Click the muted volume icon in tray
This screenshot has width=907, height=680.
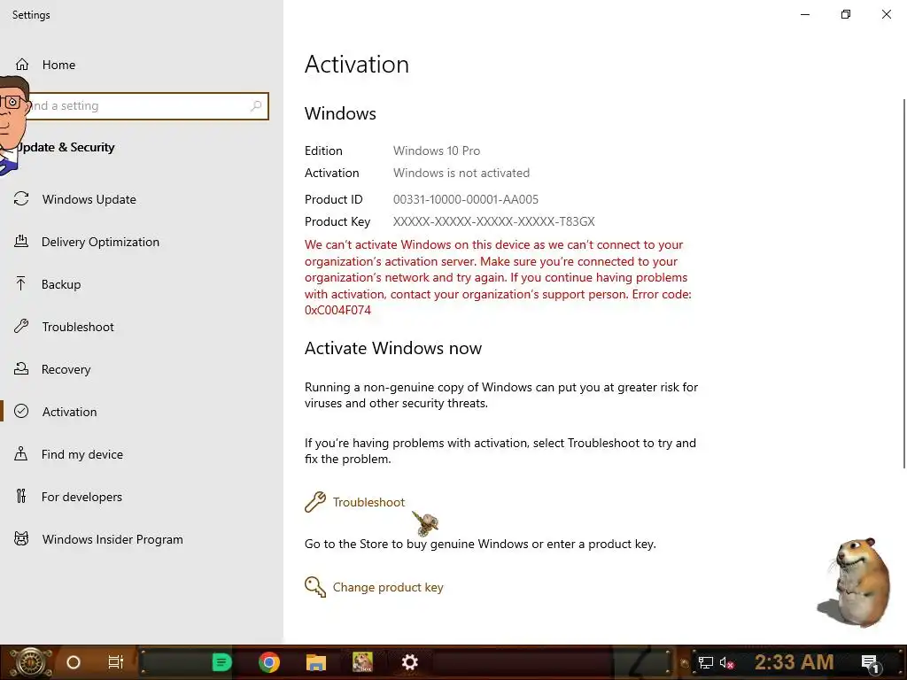click(726, 662)
